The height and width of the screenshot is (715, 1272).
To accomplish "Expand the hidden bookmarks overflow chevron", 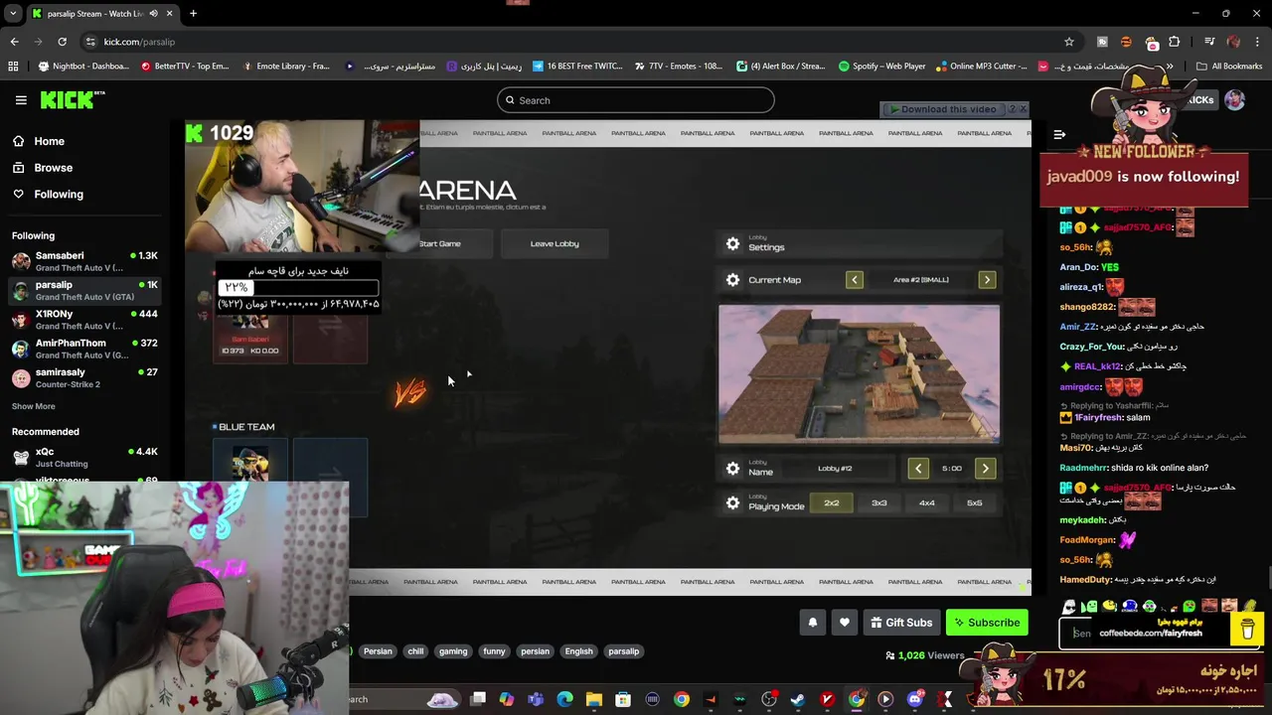I will pos(1170,67).
